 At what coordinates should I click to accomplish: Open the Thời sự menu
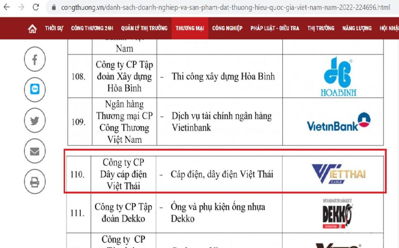pos(54,28)
